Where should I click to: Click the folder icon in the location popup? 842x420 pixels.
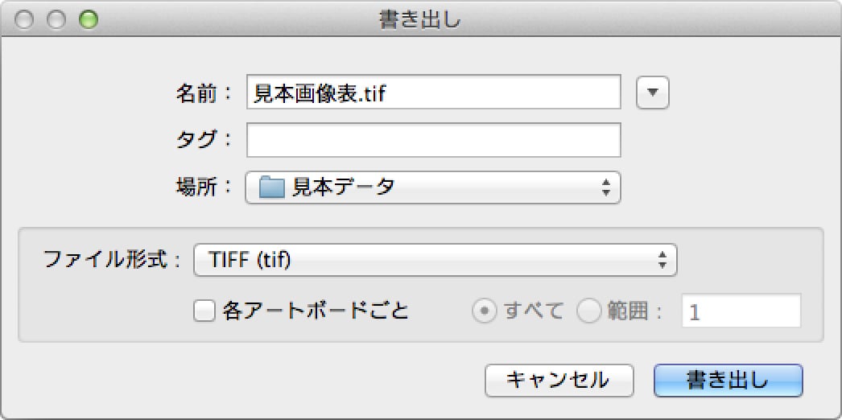tap(272, 188)
